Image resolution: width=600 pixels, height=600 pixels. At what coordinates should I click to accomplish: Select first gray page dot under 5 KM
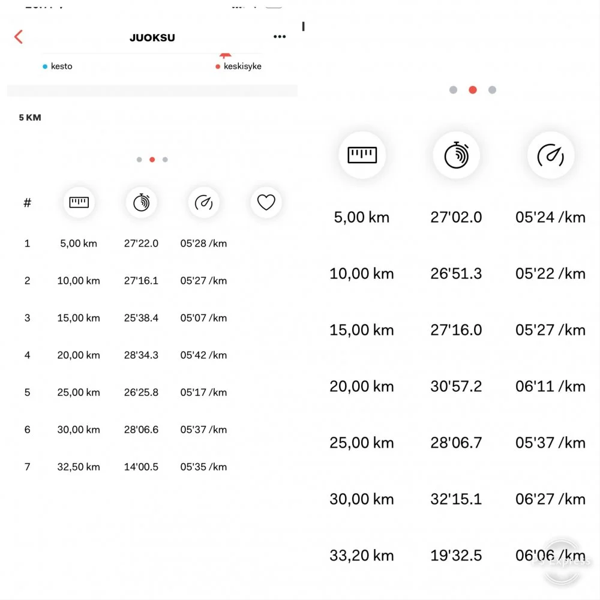tap(139, 160)
